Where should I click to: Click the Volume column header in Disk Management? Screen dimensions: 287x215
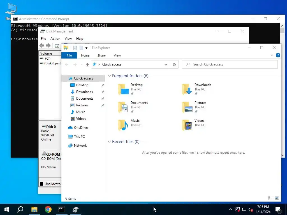tap(50, 53)
